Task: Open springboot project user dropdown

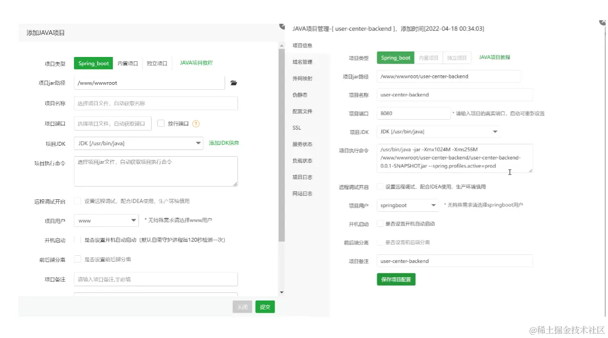Action: pyautogui.click(x=408, y=205)
